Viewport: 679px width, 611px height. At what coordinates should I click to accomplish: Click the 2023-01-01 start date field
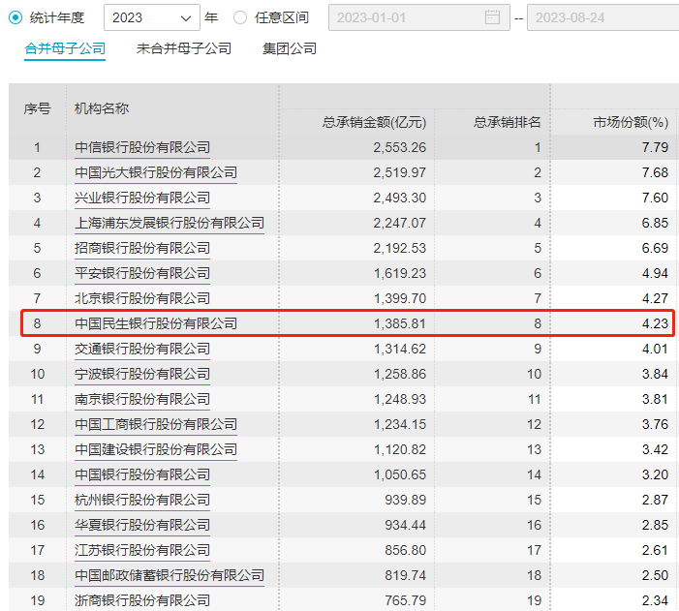407,17
